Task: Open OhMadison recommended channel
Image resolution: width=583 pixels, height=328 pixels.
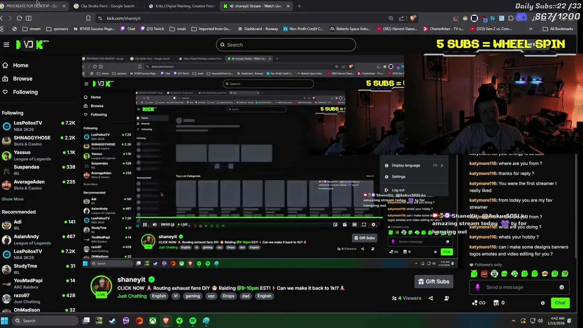Action: (x=38, y=310)
